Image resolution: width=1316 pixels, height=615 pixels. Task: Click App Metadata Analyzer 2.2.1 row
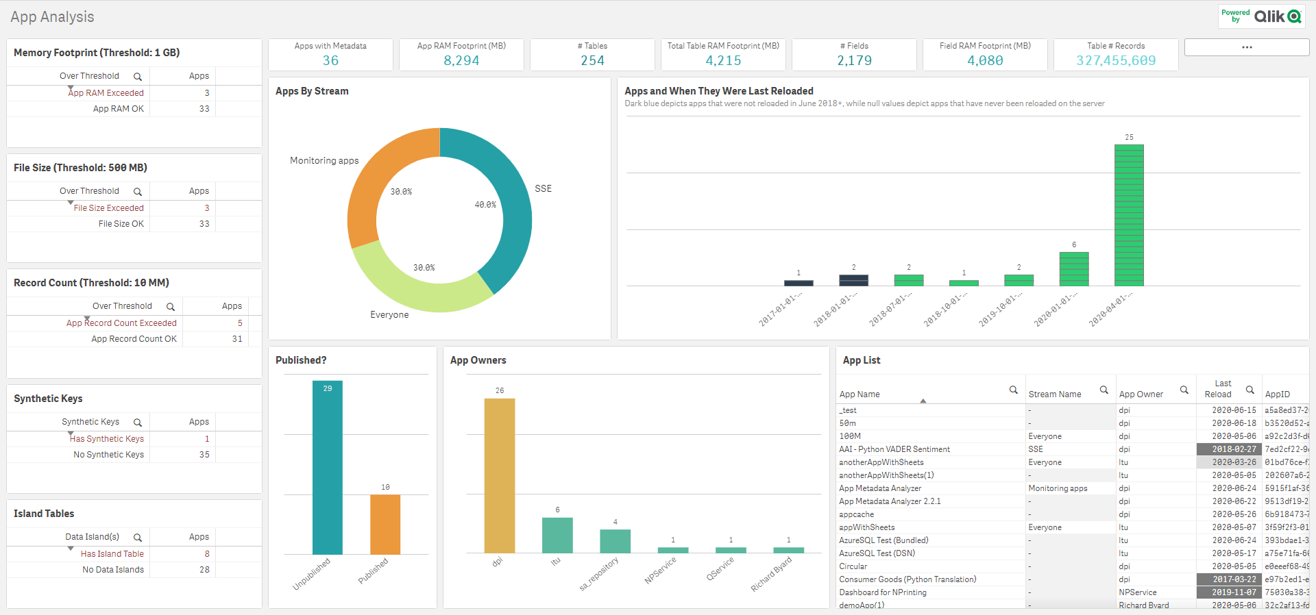890,501
